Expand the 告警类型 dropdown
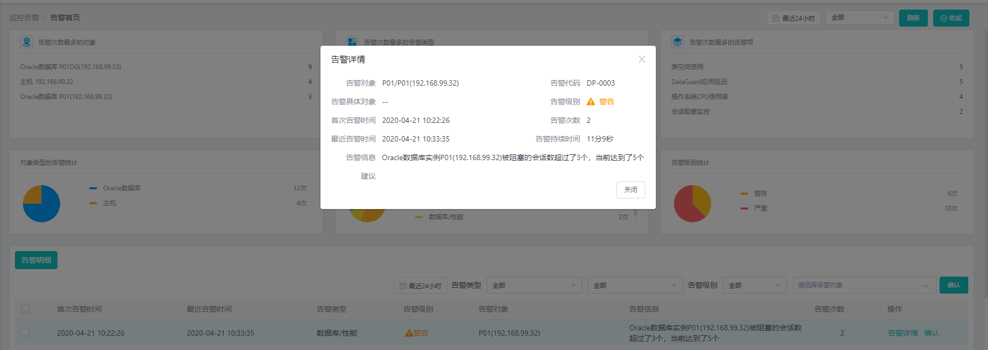This screenshot has height=350, width=988. pos(534,285)
